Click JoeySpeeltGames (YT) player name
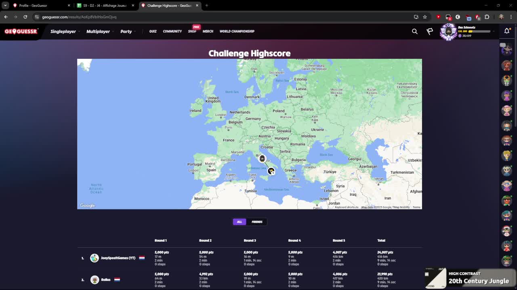The width and height of the screenshot is (517, 290). pos(118,258)
